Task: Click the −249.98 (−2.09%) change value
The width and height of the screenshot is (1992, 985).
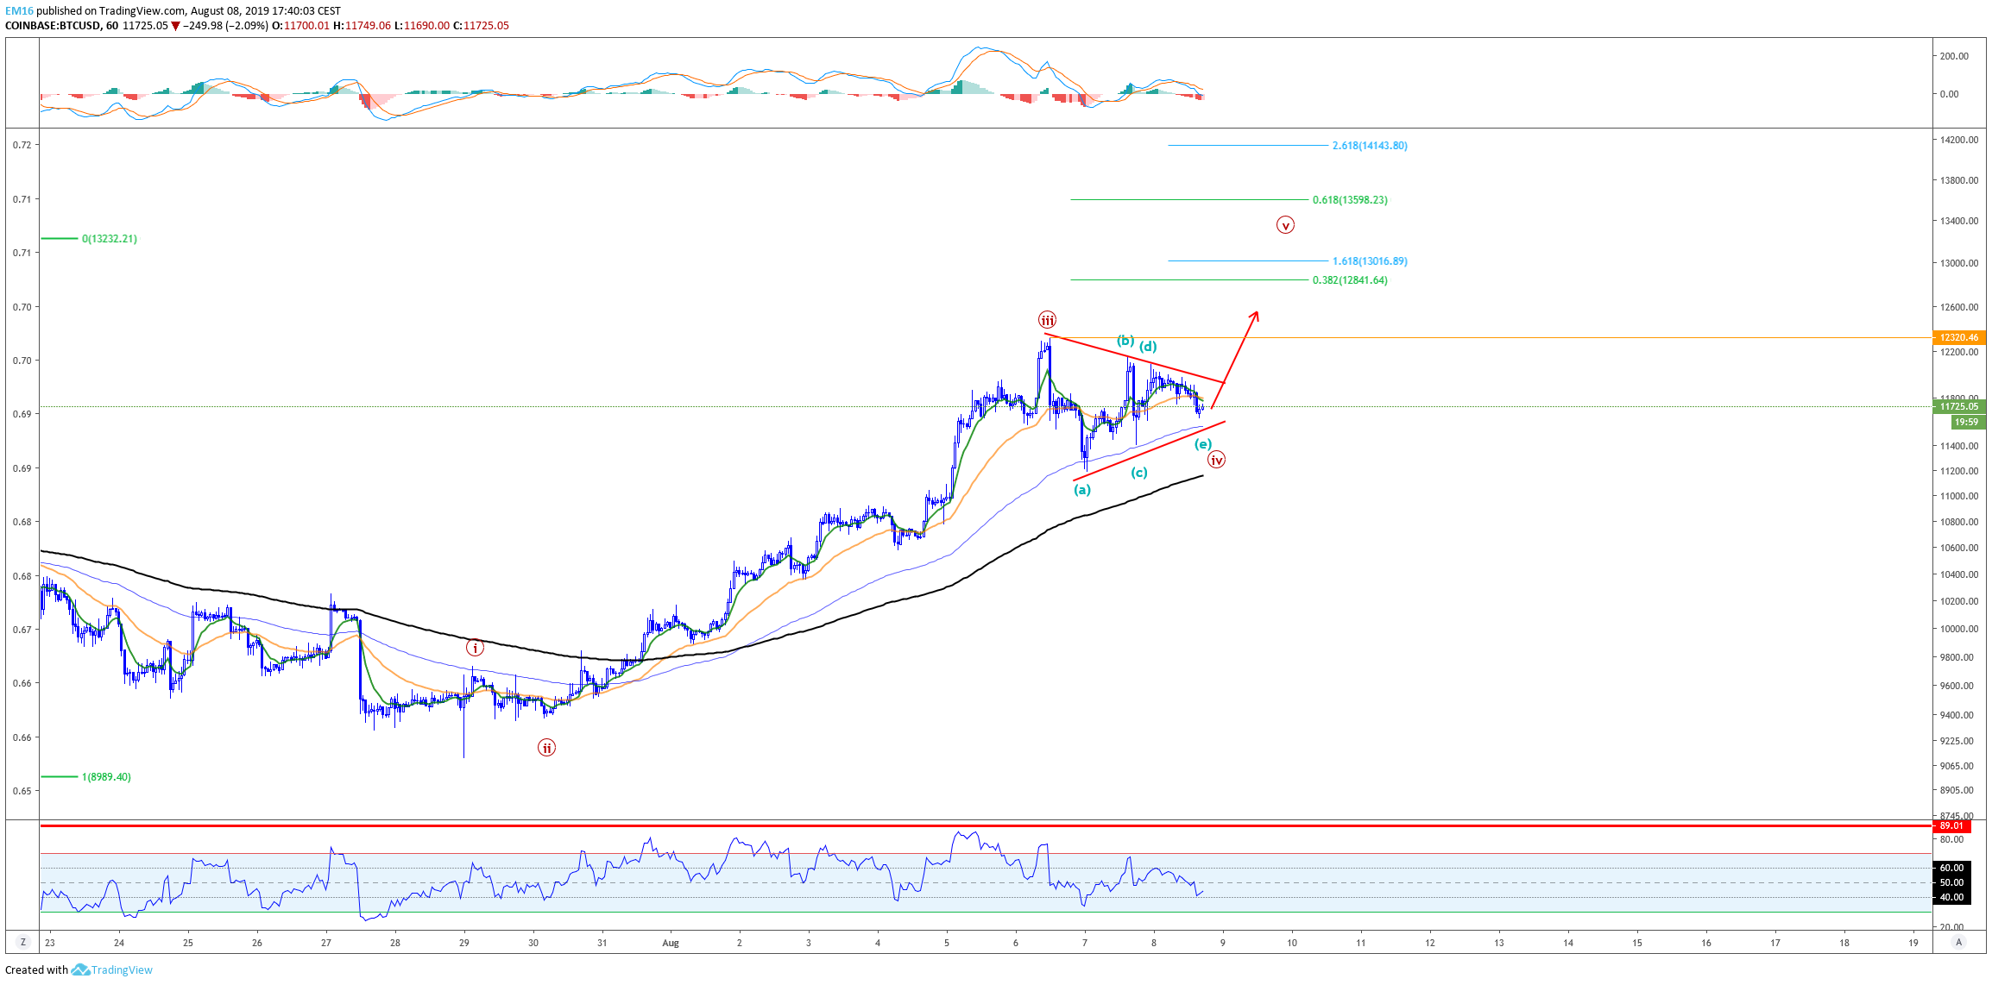Action: [225, 26]
